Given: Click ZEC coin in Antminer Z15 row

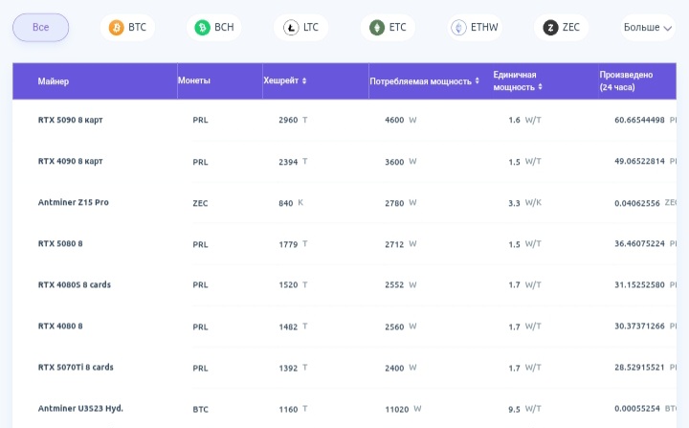Looking at the screenshot, I should coord(200,203).
